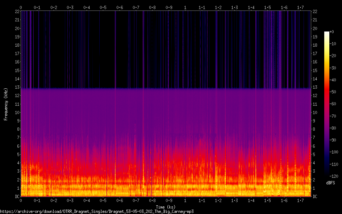Screen dimensions: 342x214
Task: Click the 0.1 tick on the top time axis
Action: pyautogui.click(x=37, y=7)
